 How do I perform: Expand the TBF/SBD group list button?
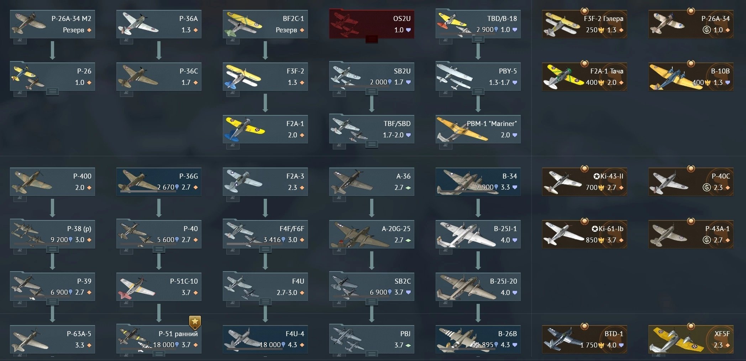pyautogui.click(x=372, y=144)
